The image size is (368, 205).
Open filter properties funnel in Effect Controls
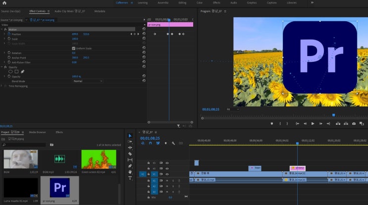pyautogui.click(x=179, y=126)
